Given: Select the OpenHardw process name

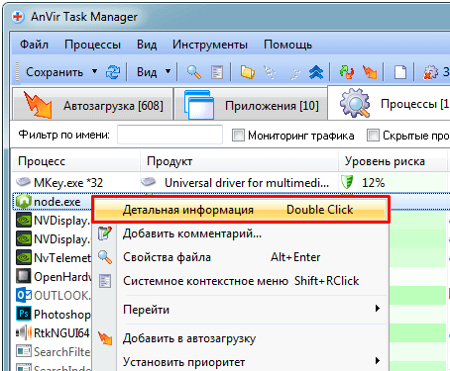Looking at the screenshot, I should [62, 277].
